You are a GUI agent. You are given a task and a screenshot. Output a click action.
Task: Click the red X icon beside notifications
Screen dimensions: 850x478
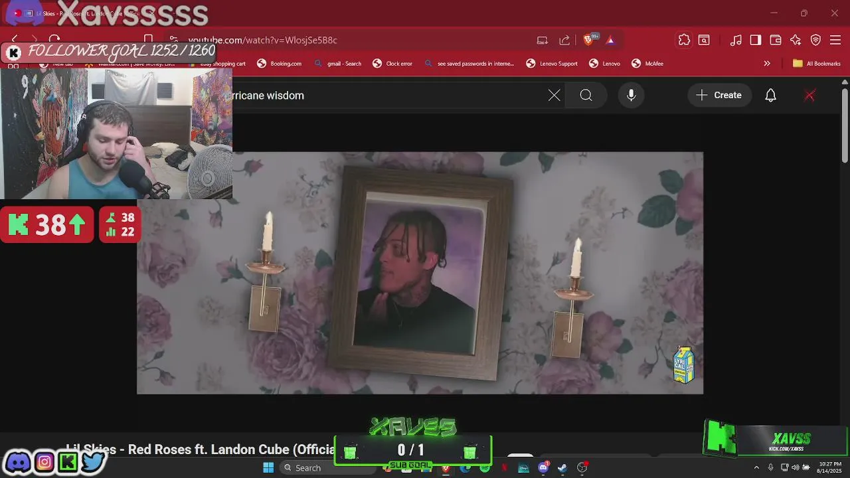[809, 96]
